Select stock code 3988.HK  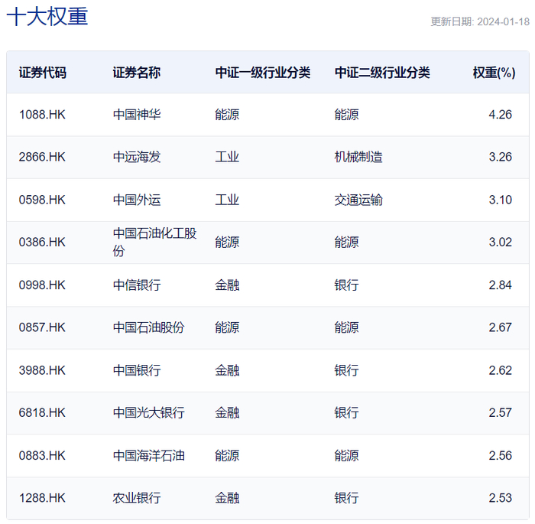(42, 371)
